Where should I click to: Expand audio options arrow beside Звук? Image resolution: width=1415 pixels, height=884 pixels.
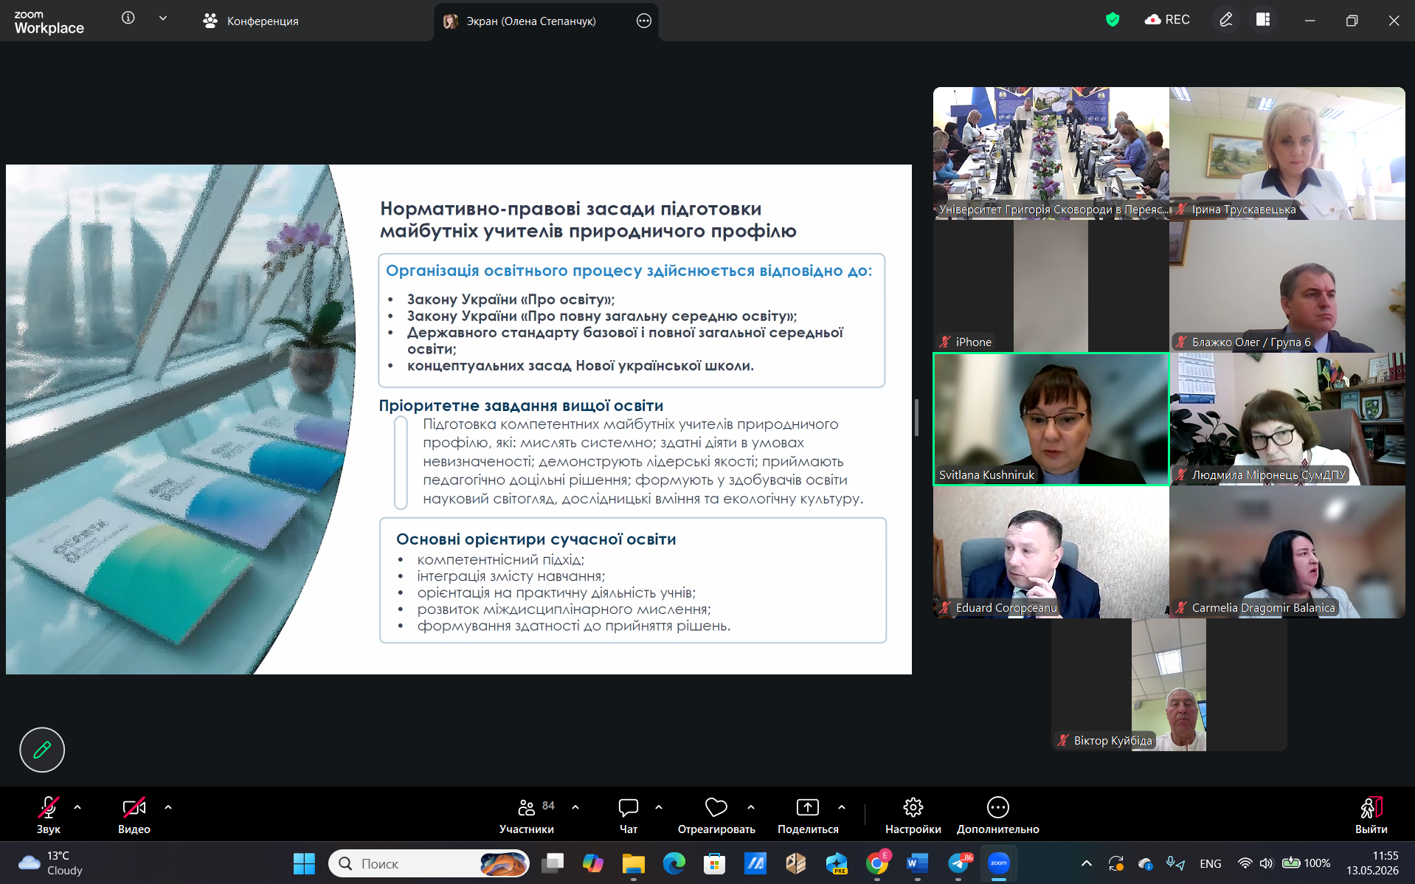77,807
